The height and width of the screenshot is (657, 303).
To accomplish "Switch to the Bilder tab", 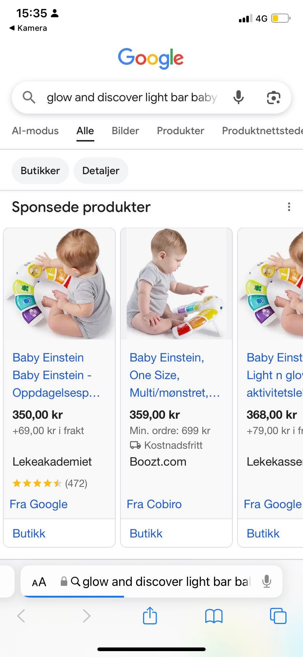I will point(125,131).
